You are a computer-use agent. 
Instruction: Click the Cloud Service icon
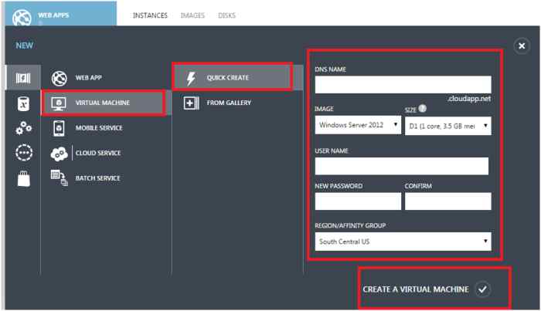tap(59, 154)
